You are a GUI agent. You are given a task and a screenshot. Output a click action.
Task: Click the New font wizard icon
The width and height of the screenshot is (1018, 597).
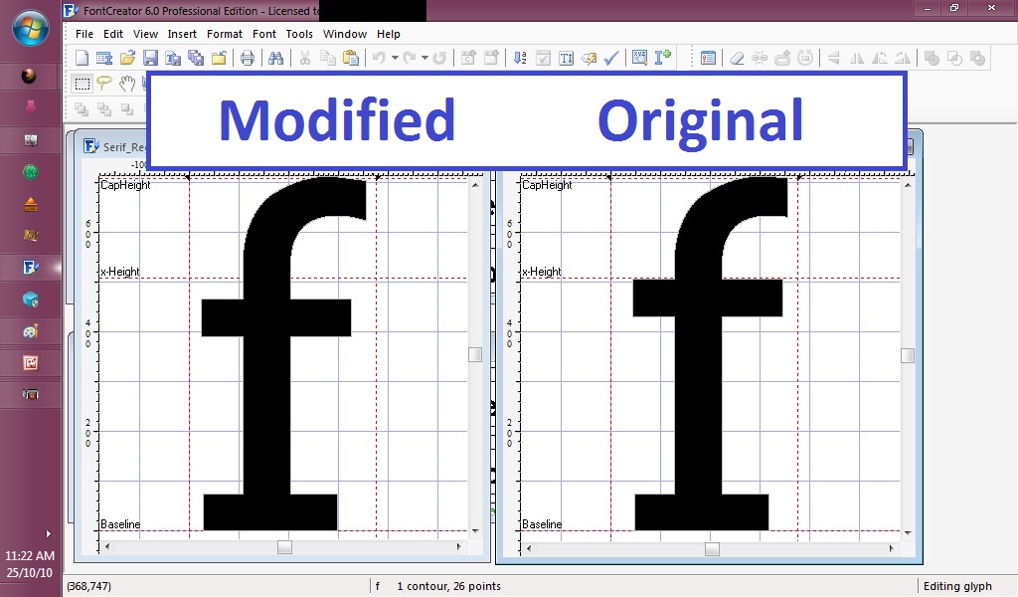(x=103, y=59)
